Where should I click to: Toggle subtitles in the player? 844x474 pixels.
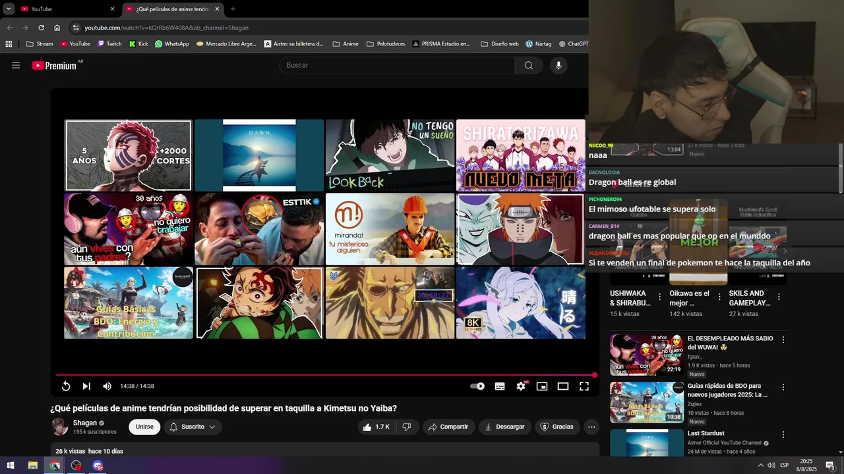pos(500,386)
